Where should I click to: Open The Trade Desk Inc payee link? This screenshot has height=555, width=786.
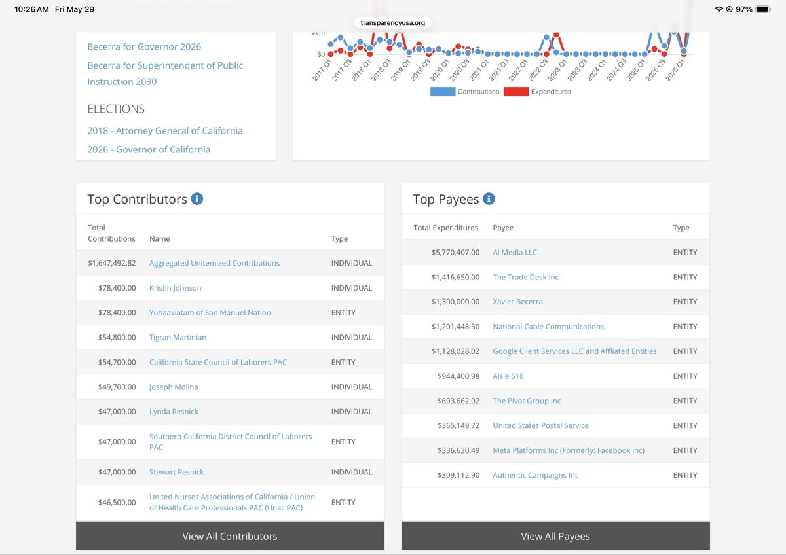coord(525,277)
